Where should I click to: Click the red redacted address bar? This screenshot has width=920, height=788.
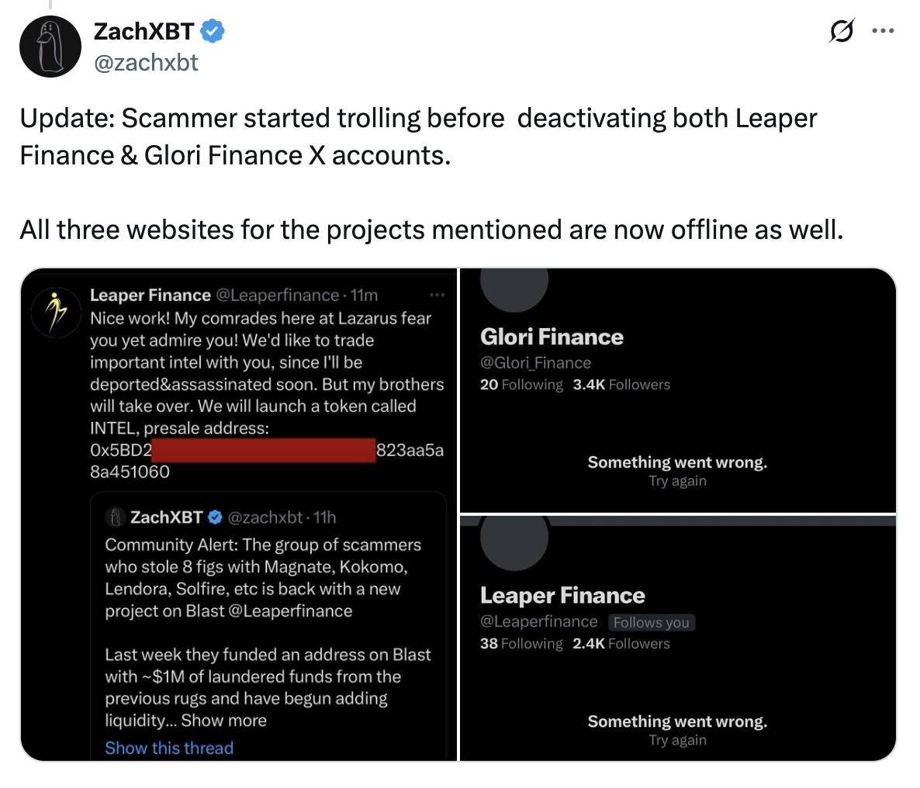pyautogui.click(x=263, y=450)
